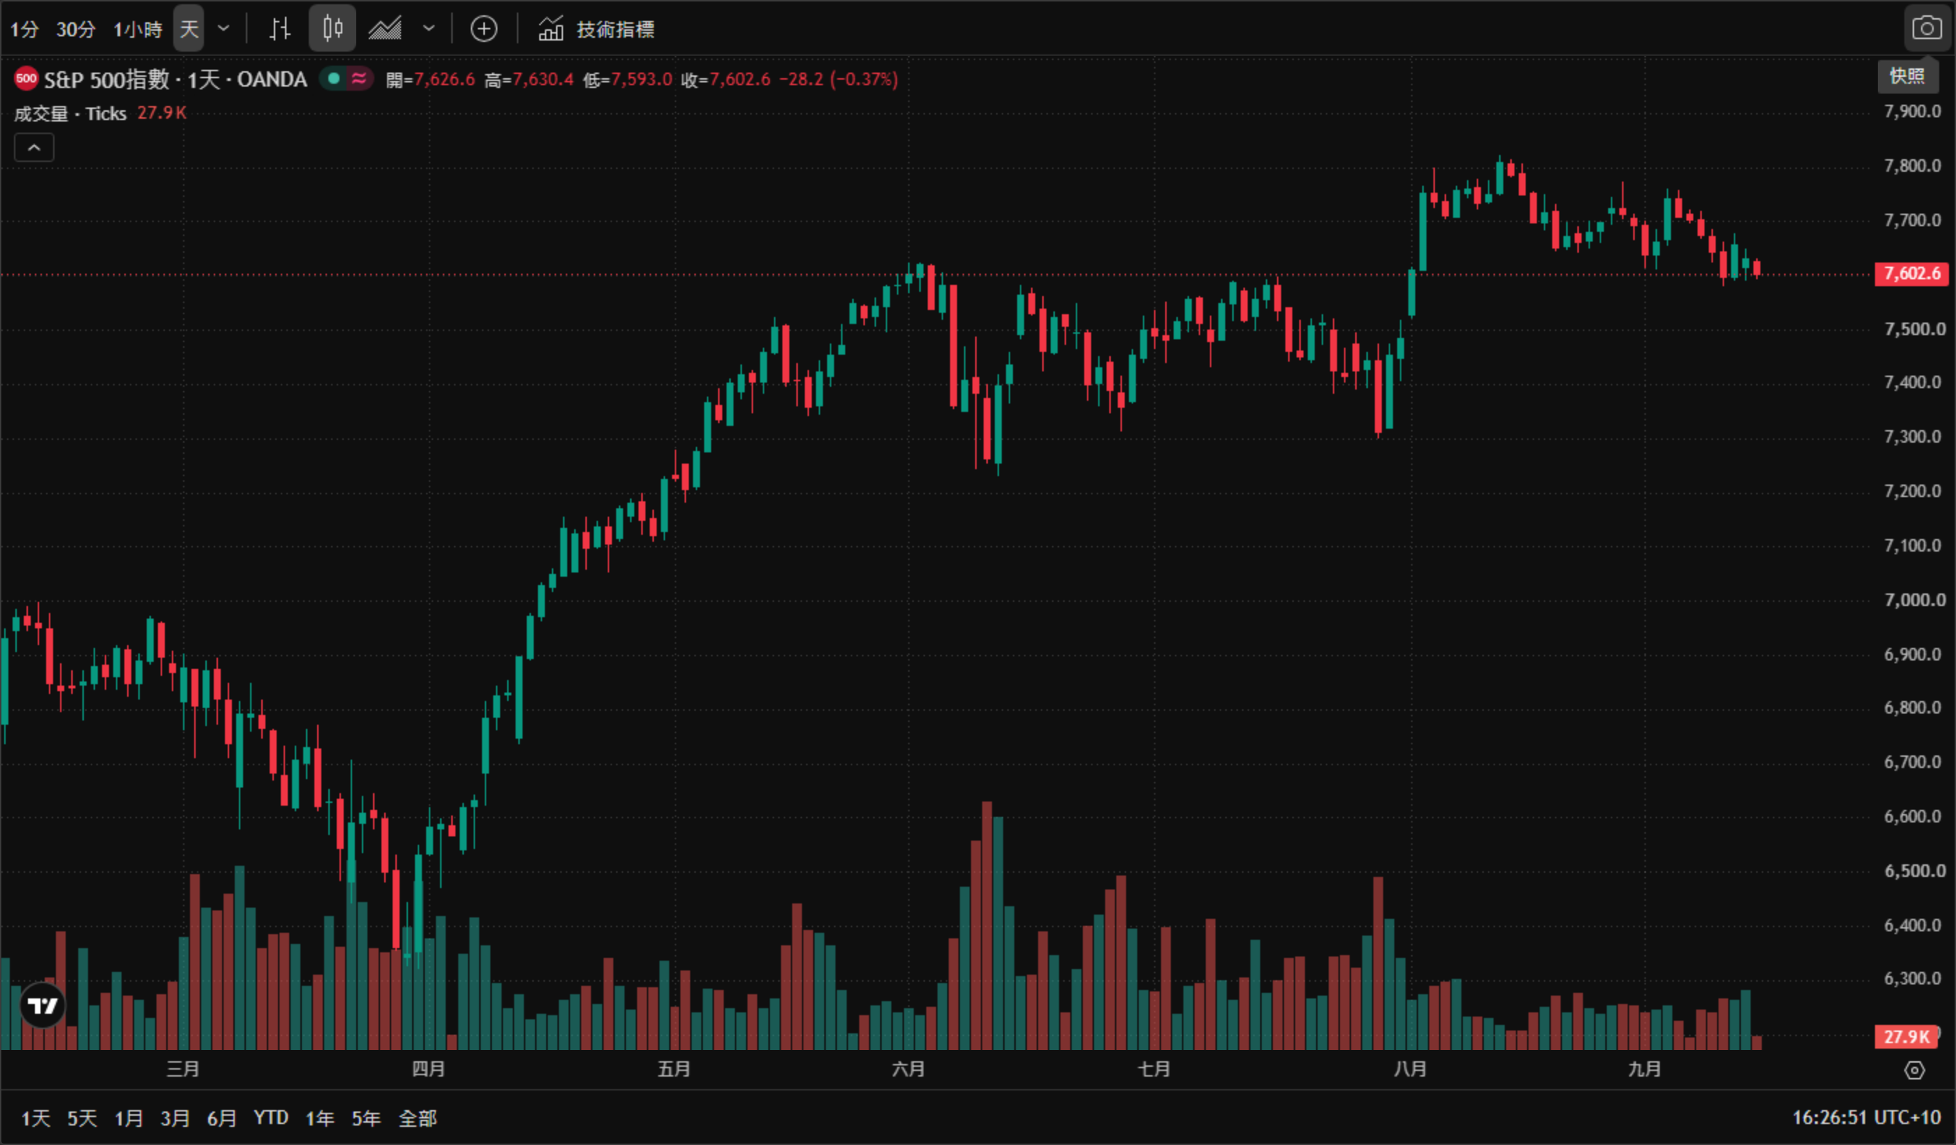
Task: Click the open value 開=7,626.6
Action: click(430, 79)
